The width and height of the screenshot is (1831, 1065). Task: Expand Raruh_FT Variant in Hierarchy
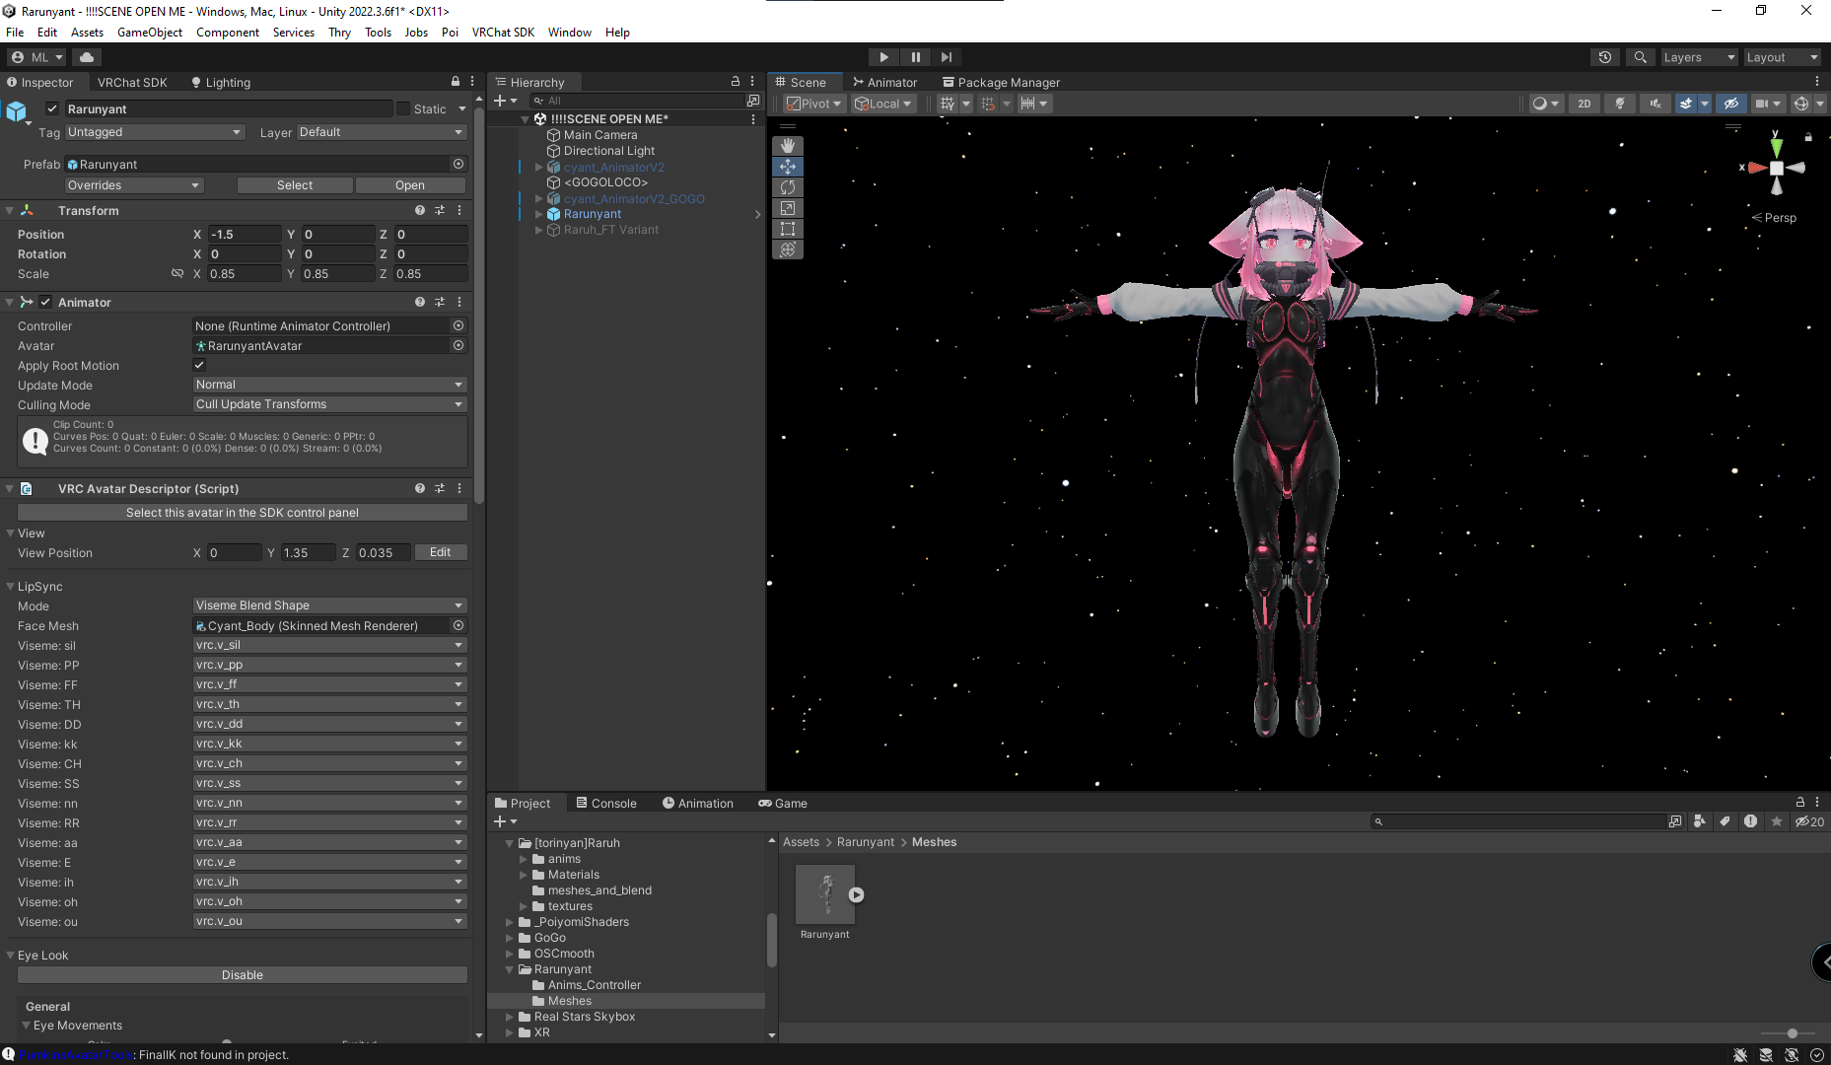(538, 230)
